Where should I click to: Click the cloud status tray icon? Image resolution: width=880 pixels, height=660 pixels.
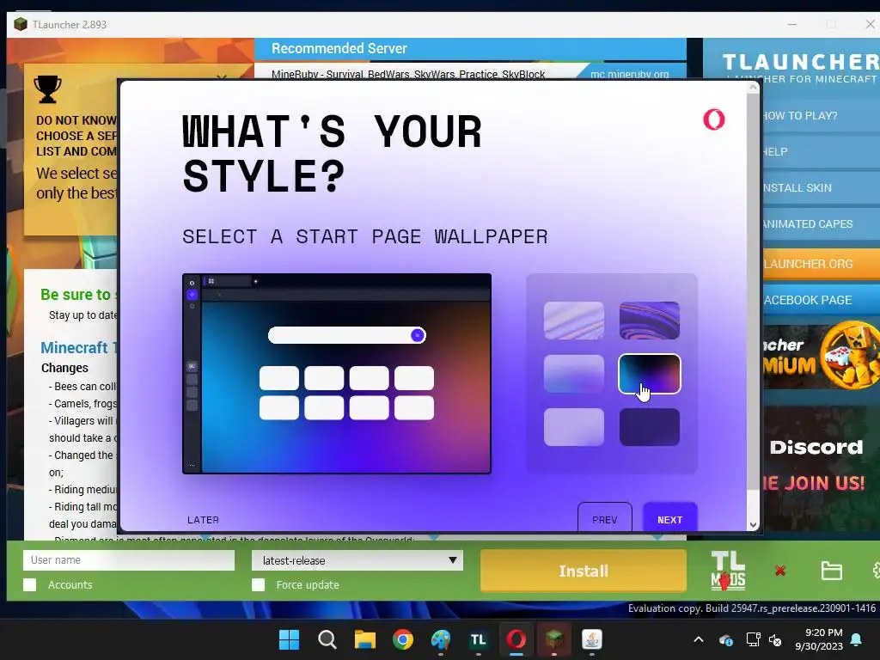point(725,639)
